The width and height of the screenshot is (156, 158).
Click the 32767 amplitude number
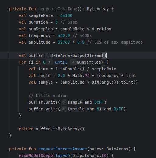pyautogui.click(x=64, y=42)
